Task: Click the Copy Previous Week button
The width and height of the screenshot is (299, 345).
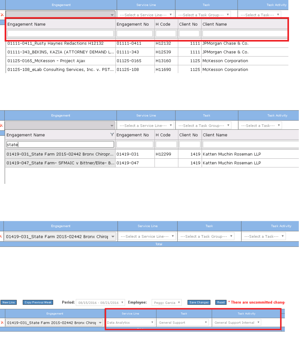Action: pos(38,302)
